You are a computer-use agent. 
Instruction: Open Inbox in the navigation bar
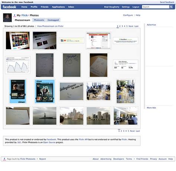(x=71, y=7)
